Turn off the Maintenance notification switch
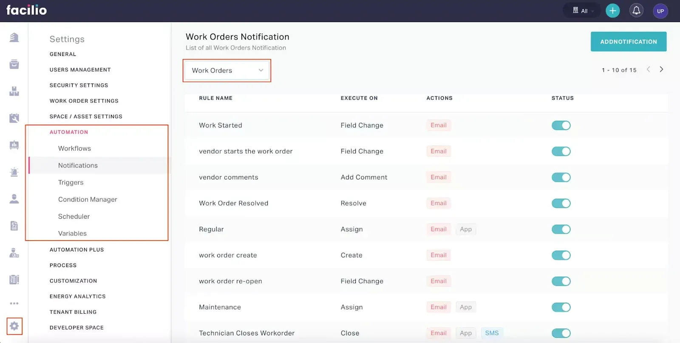 561,307
